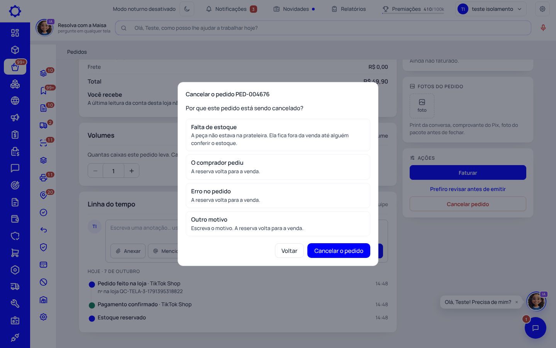Image resolution: width=556 pixels, height=348 pixels.
Task: Decrease volumes with the minus button
Action: [95, 171]
